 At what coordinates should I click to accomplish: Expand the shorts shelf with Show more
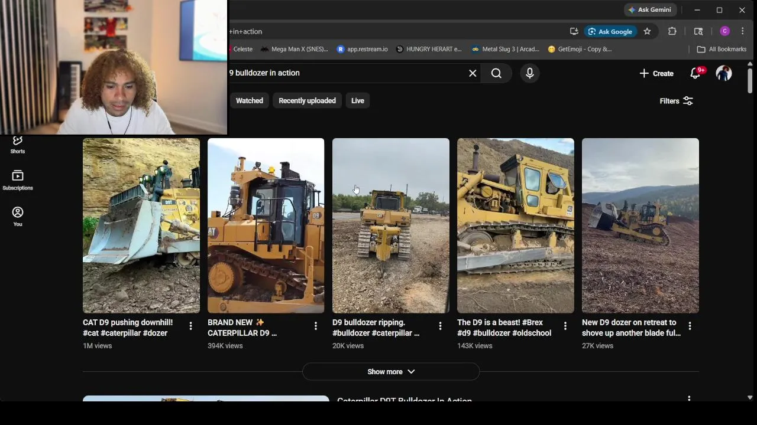coord(391,372)
